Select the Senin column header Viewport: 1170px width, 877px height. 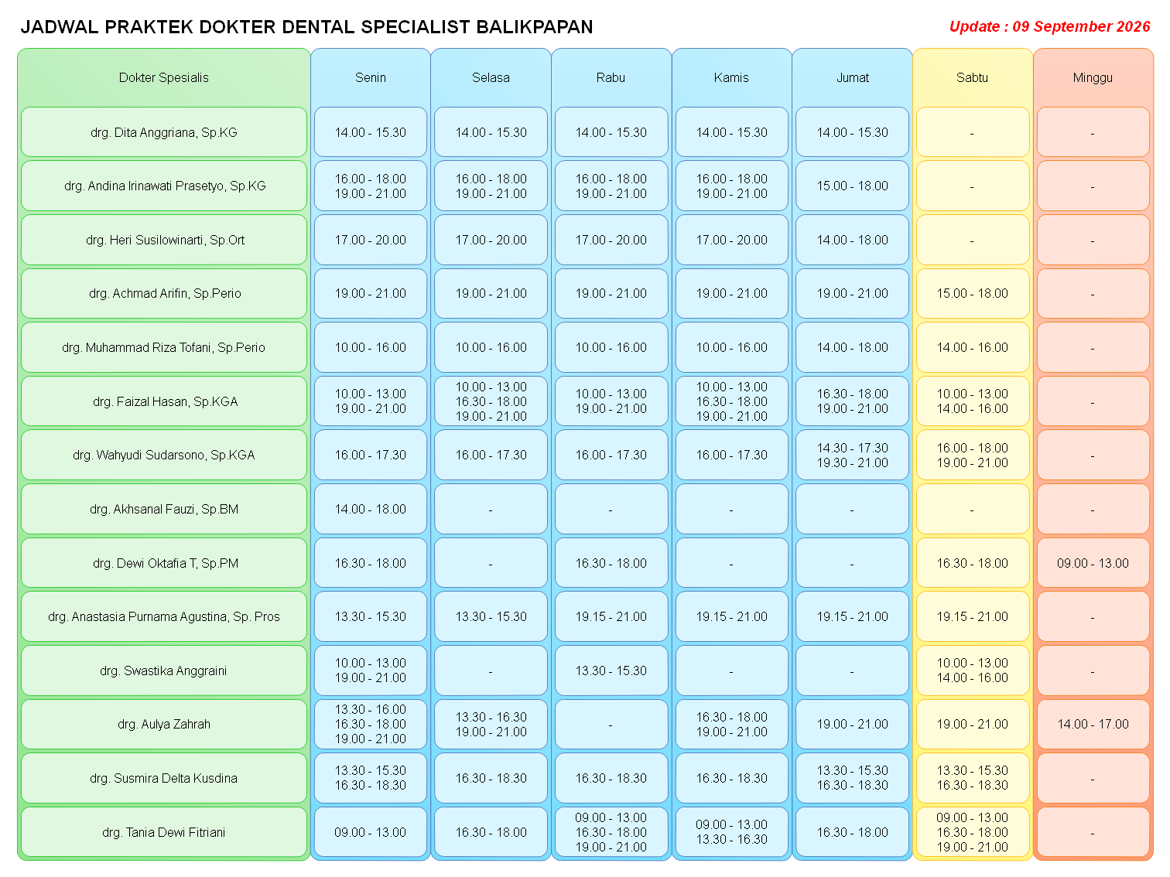click(x=371, y=77)
